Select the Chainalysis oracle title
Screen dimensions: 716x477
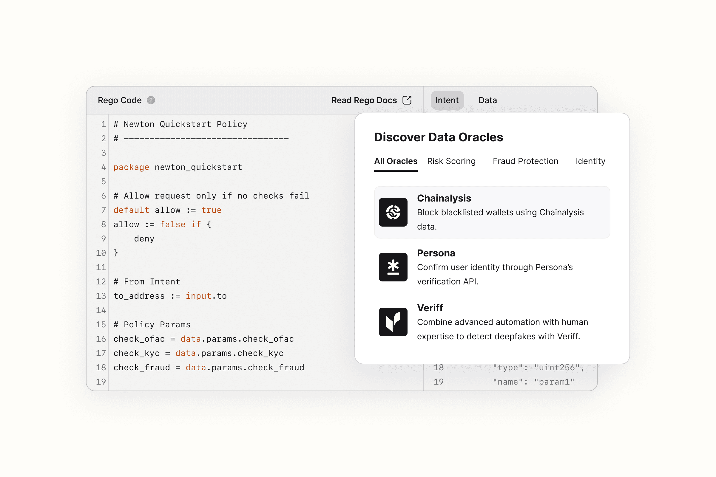click(444, 198)
